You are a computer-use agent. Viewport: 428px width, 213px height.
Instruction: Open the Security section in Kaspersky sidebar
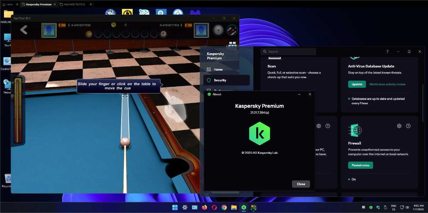226,80
